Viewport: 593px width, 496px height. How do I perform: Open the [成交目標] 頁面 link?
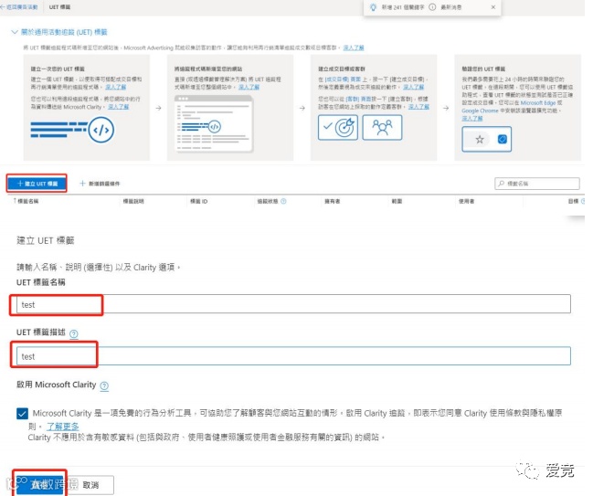(x=343, y=79)
